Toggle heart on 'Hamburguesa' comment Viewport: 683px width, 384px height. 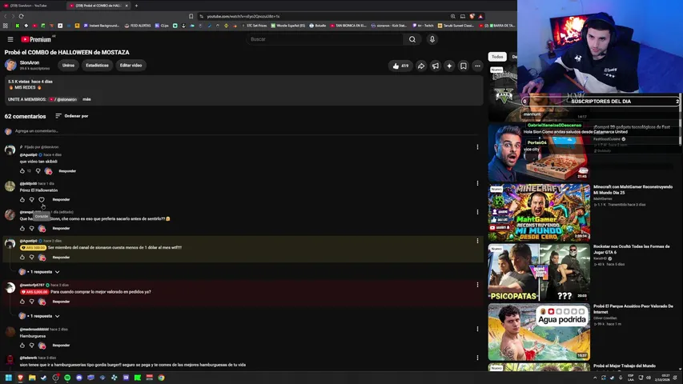point(42,346)
